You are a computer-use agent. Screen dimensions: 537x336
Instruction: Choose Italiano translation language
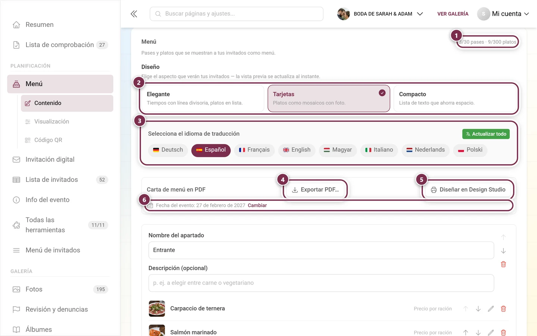point(379,150)
